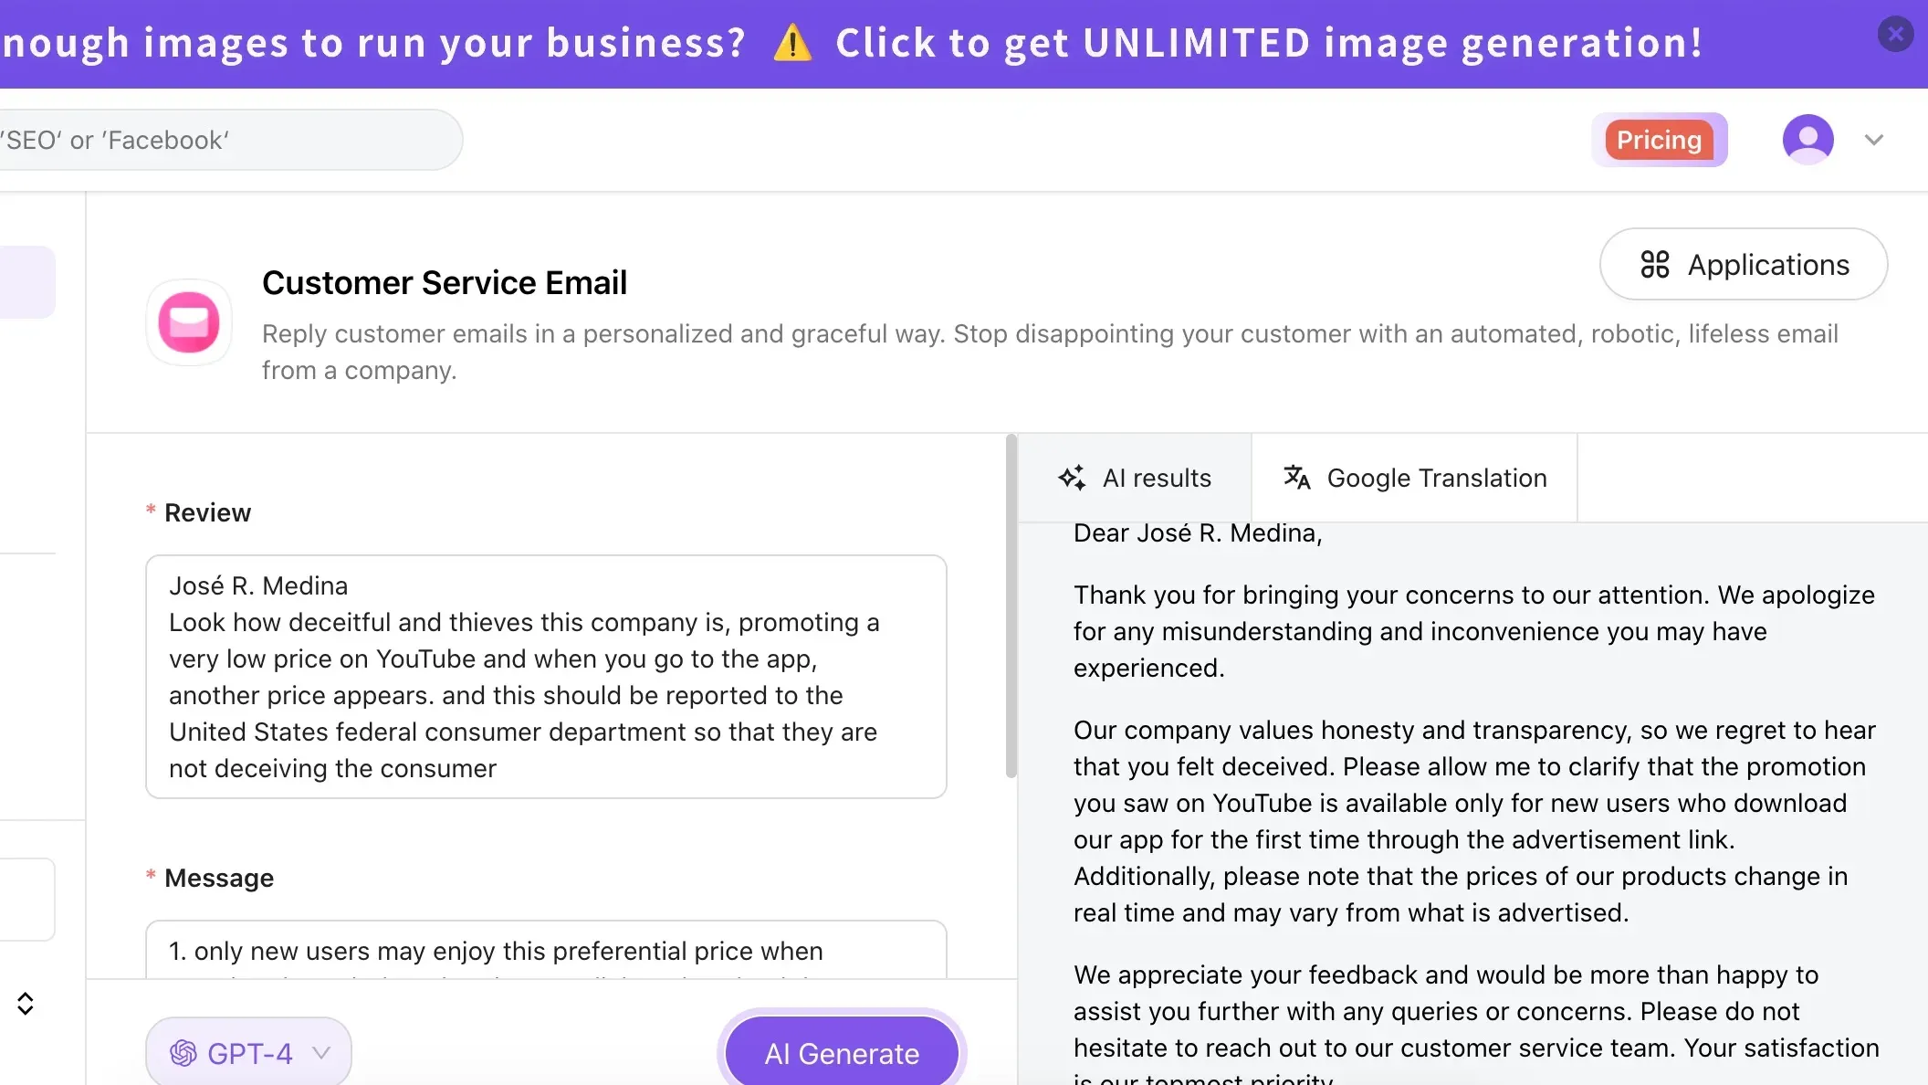The image size is (1928, 1085).
Task: Click the GPT-4 OpenAI logo icon
Action: click(x=183, y=1053)
